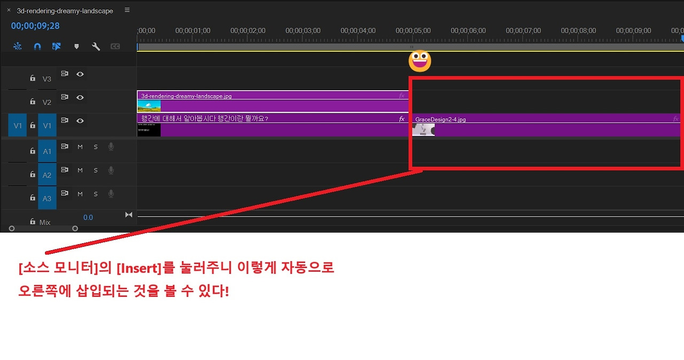Click track A2's microphone icon
Image resolution: width=684 pixels, height=360 pixels.
tap(111, 170)
